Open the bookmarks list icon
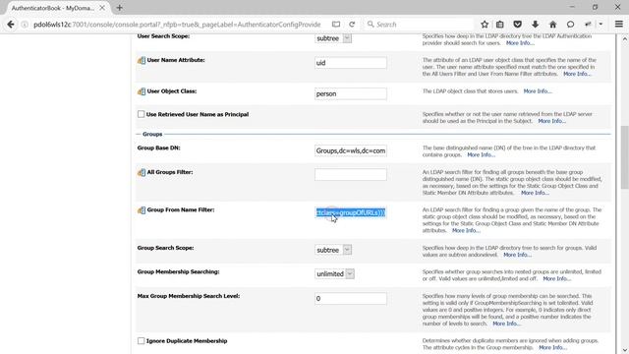 pos(500,25)
